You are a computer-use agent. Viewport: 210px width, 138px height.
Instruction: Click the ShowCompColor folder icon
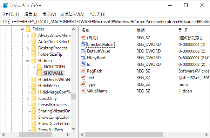click(x=34, y=117)
